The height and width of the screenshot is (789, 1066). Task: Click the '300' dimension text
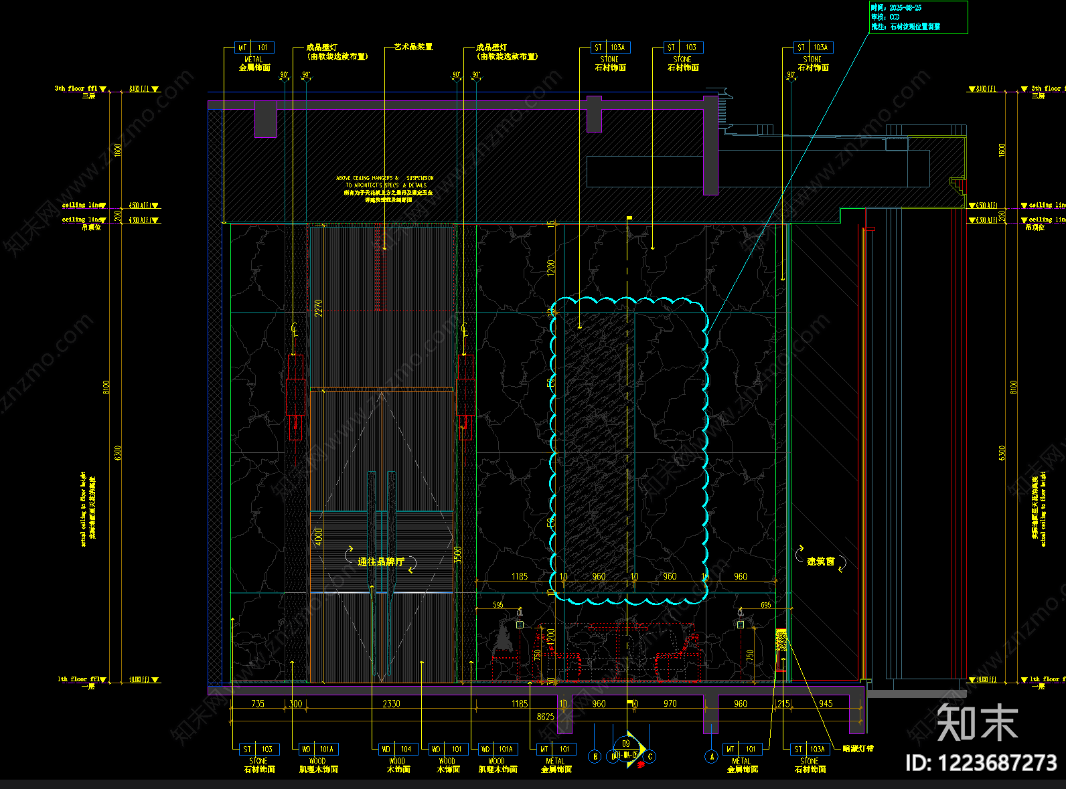[296, 704]
